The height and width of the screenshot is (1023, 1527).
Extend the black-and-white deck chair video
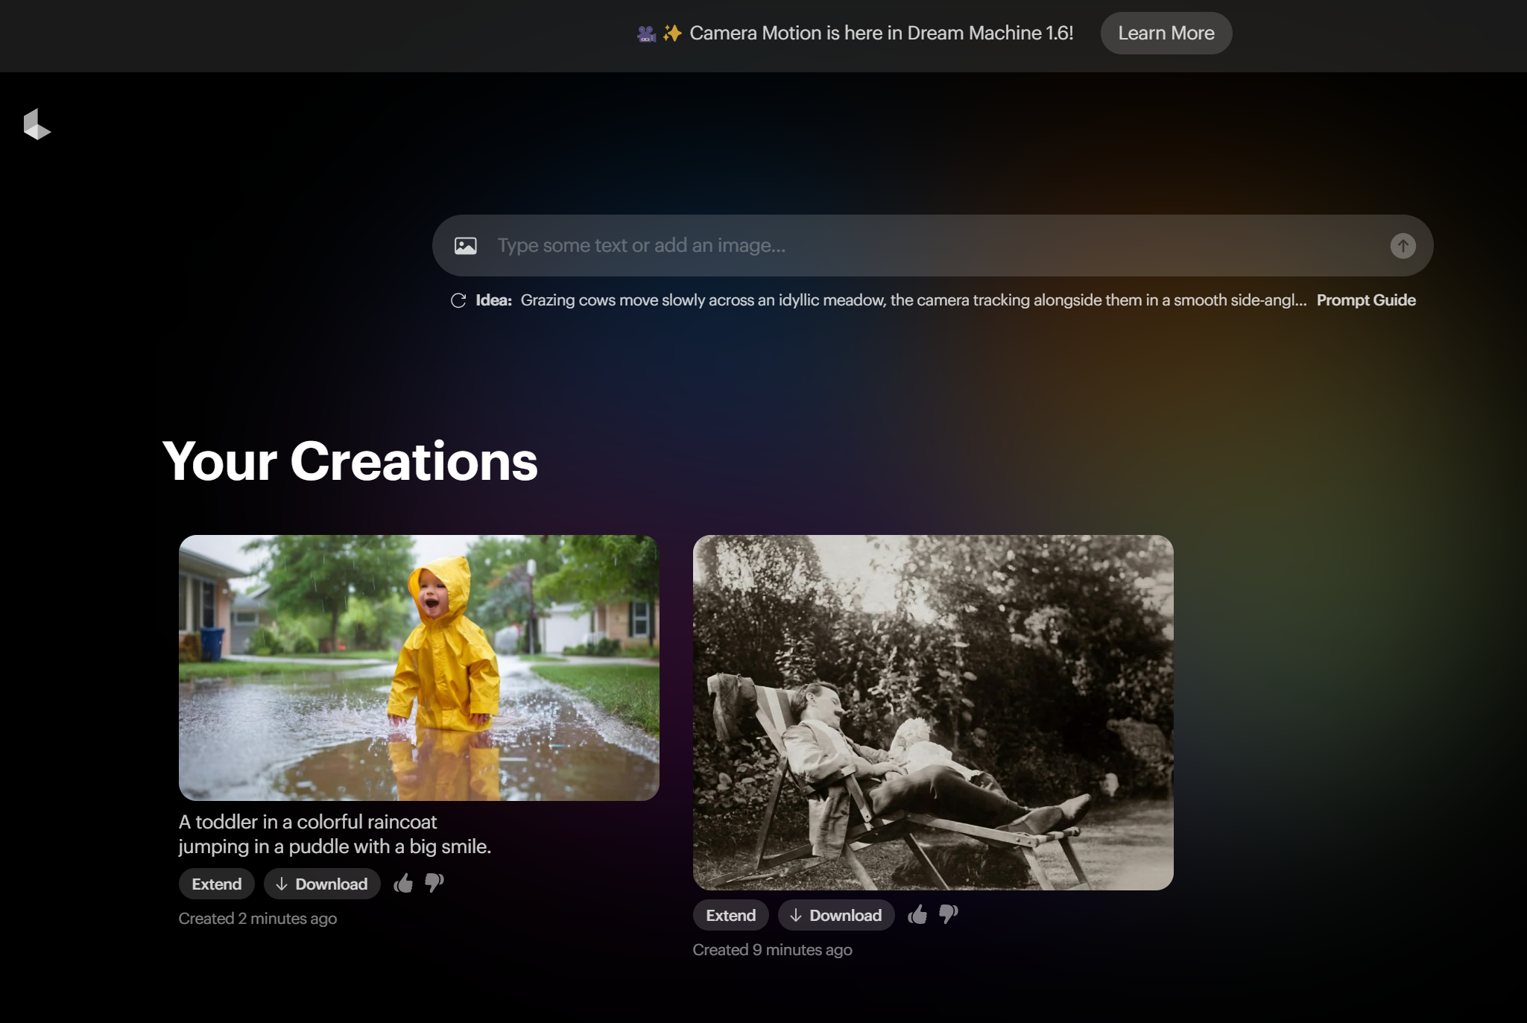point(730,916)
